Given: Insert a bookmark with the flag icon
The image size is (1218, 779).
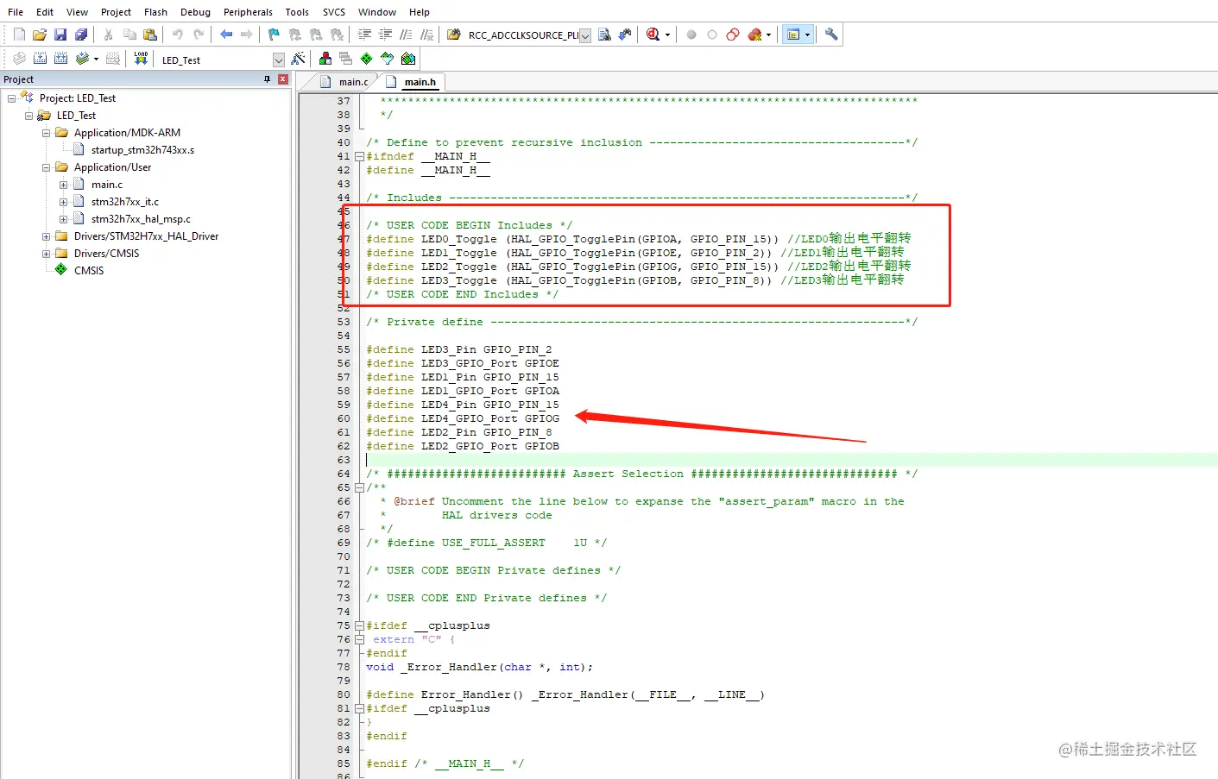Looking at the screenshot, I should (275, 35).
